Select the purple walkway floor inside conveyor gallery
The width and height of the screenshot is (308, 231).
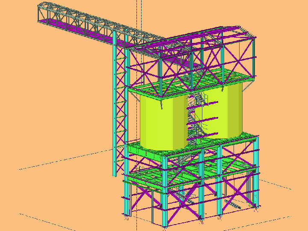click(81, 30)
